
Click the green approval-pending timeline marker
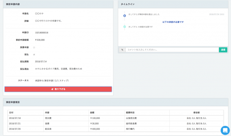click(125, 27)
